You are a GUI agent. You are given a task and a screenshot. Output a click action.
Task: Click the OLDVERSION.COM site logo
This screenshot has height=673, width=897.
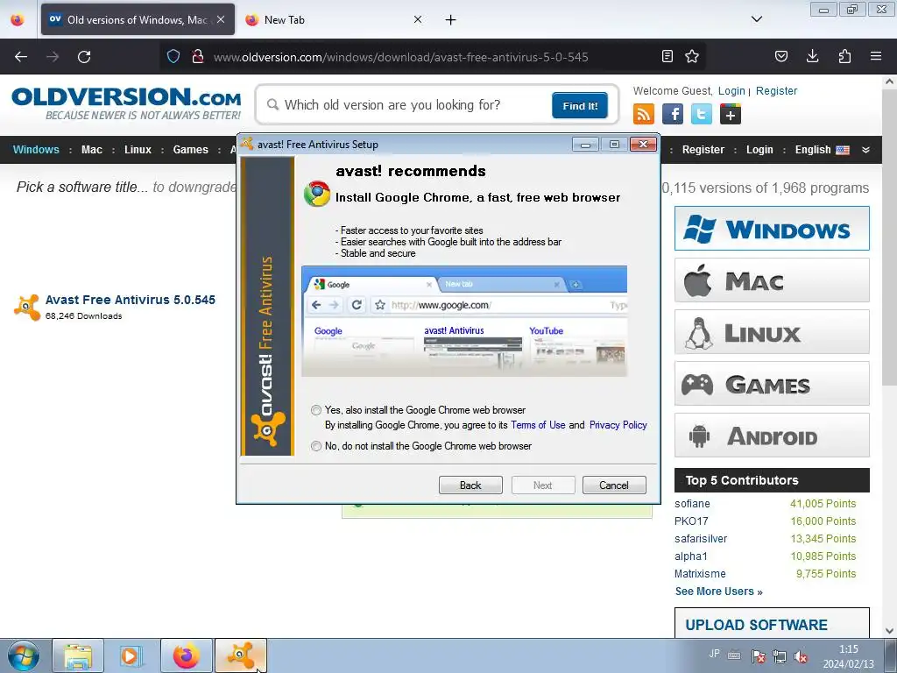pos(126,103)
